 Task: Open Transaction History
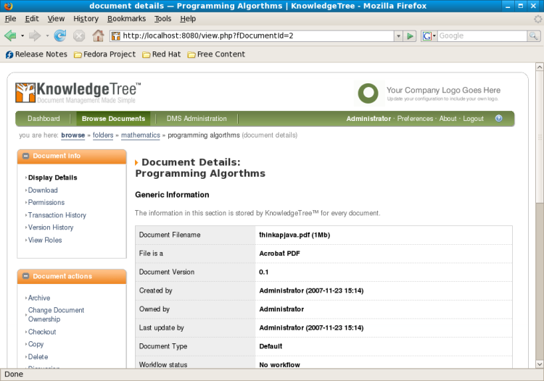pyautogui.click(x=57, y=215)
